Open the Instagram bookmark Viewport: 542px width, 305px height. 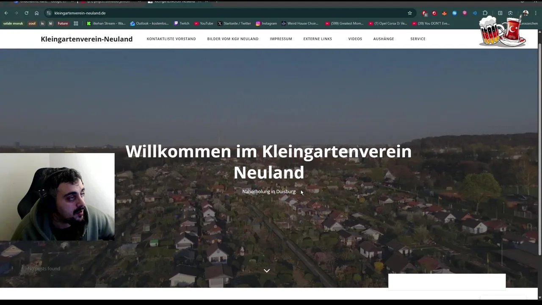coord(266,23)
